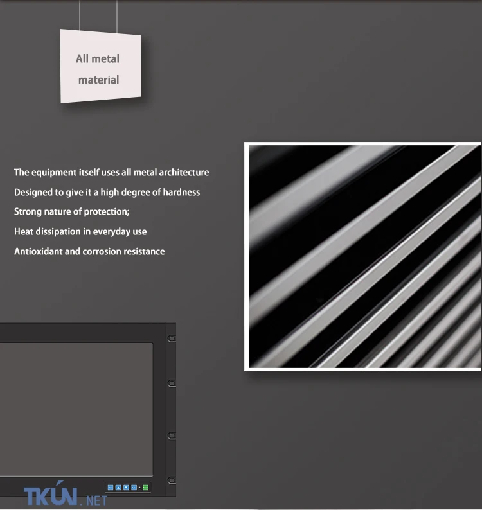Click the 'Strong nature of protection;' line

71,212
